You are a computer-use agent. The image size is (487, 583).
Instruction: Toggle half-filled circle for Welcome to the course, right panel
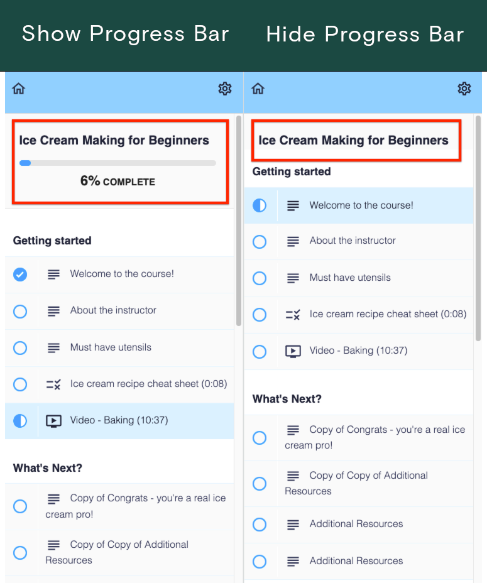[260, 205]
